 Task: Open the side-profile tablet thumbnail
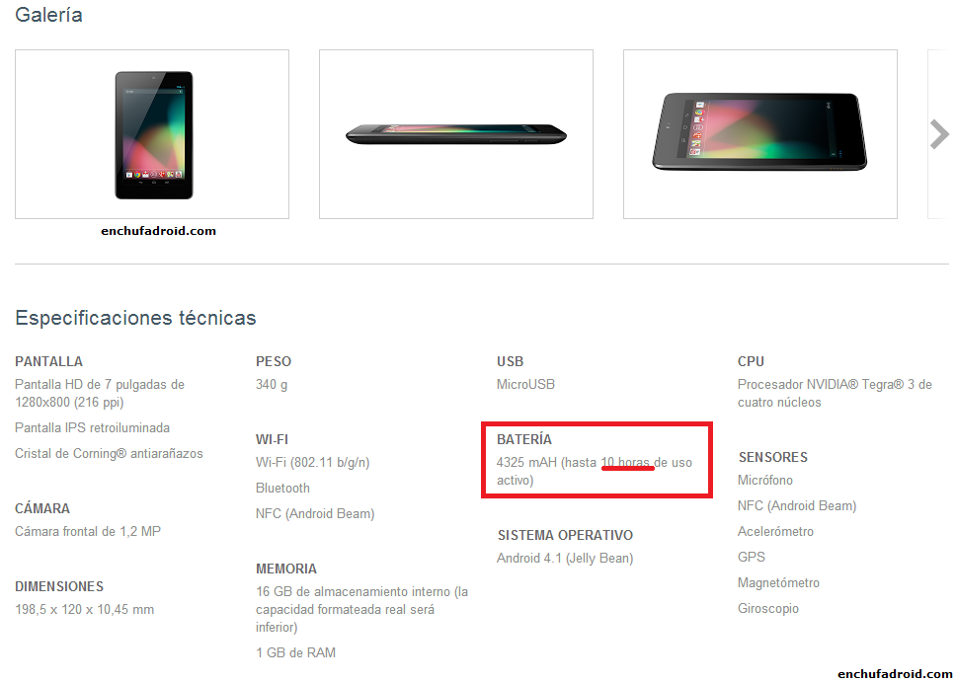(455, 134)
